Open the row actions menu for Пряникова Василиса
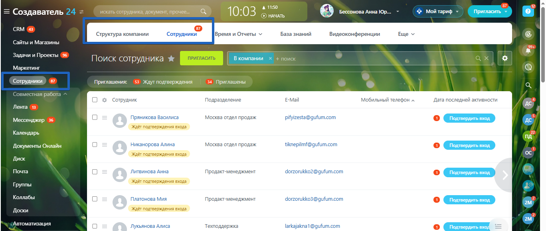This screenshot has height=231, width=546. pyautogui.click(x=105, y=117)
